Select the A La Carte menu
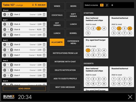Image resolution: width=136 pixels, height=102 pixels. tap(57, 42)
